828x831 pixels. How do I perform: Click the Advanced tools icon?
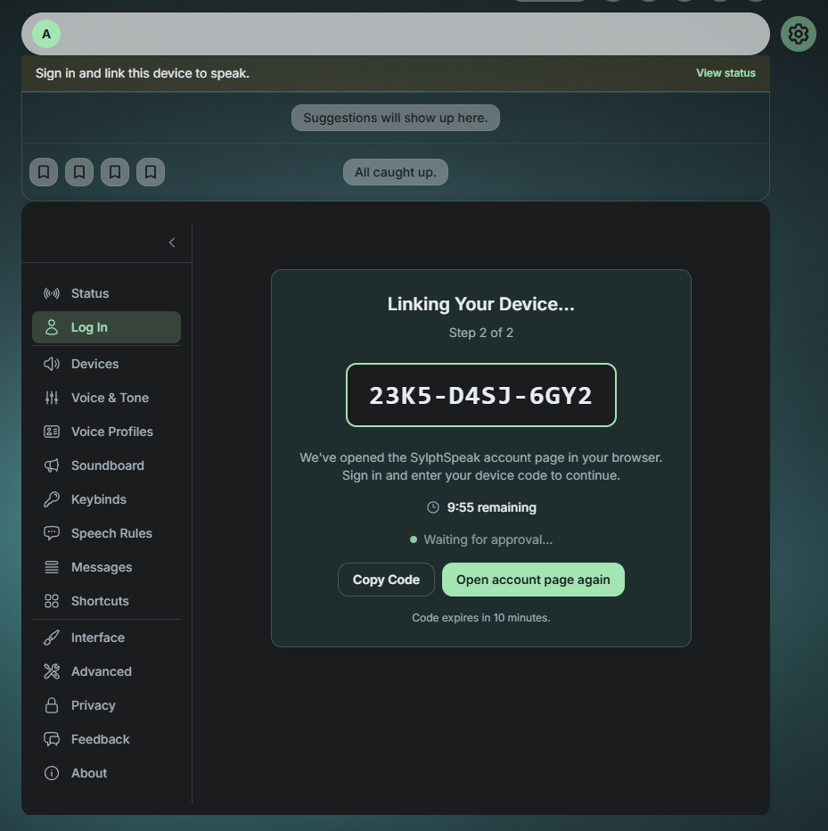(52, 672)
